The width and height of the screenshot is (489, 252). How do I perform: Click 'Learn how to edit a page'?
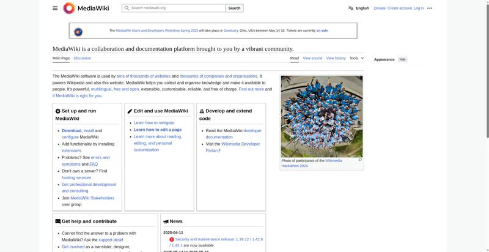158,130
